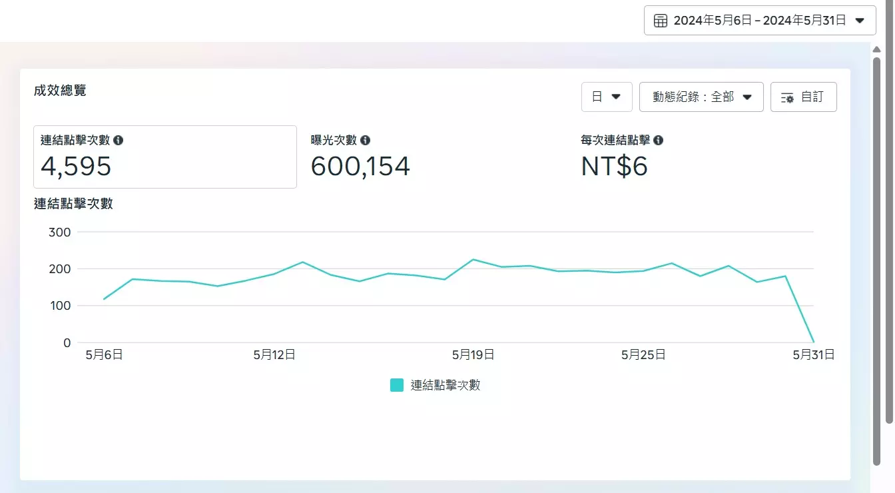Click the 5月19日 peak on the line chart
Viewport: 895px width, 493px height.
pos(473,259)
